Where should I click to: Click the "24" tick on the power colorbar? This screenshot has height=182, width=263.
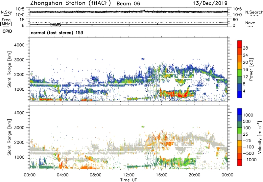[x=245, y=55]
